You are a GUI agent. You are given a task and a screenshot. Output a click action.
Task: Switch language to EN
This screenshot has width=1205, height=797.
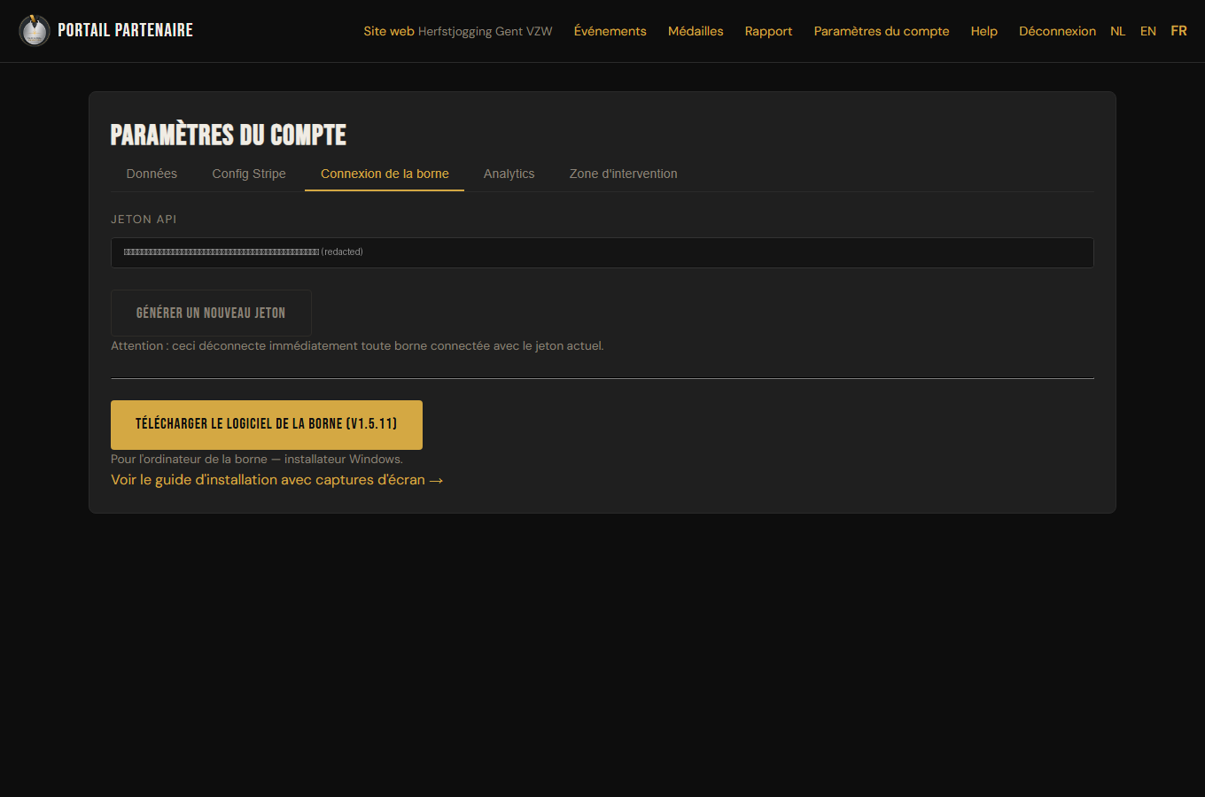click(x=1148, y=31)
